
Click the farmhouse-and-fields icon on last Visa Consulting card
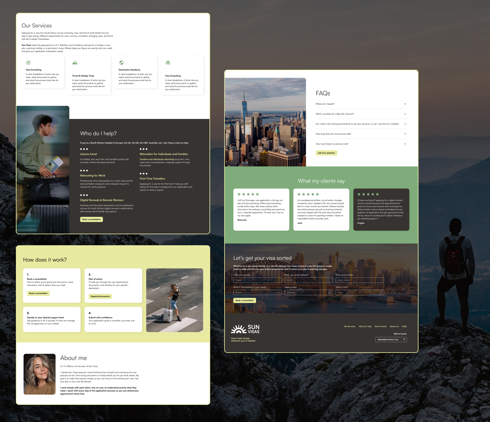[168, 63]
